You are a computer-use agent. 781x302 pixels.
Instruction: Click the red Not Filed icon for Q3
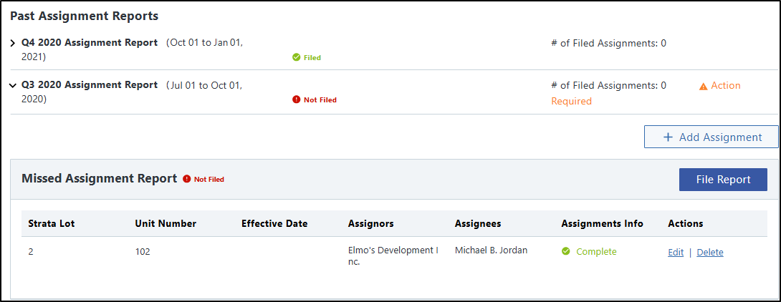pos(296,100)
